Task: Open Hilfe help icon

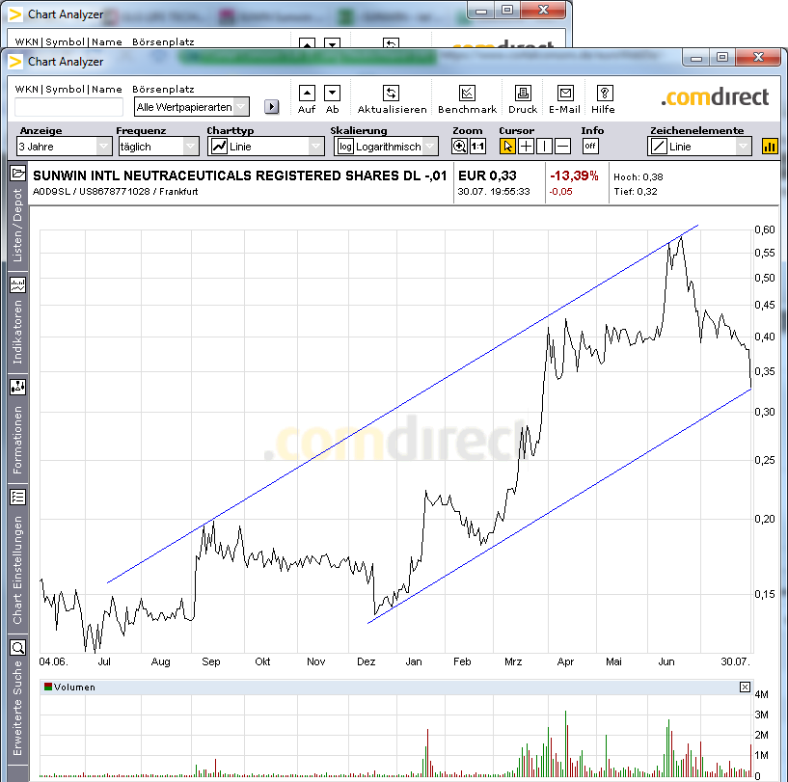Action: click(x=604, y=94)
